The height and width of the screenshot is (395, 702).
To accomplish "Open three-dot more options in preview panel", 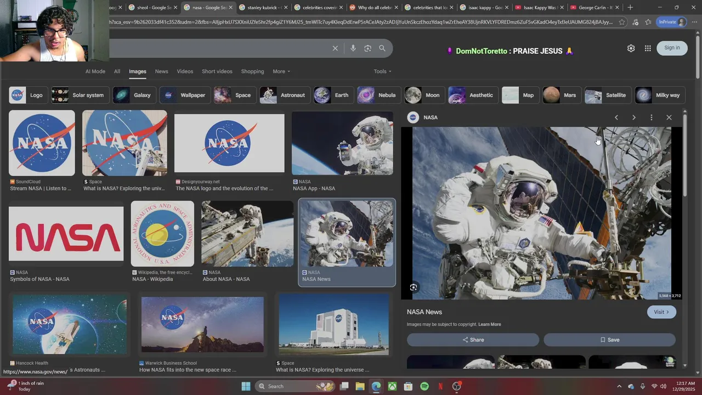I will [x=651, y=117].
